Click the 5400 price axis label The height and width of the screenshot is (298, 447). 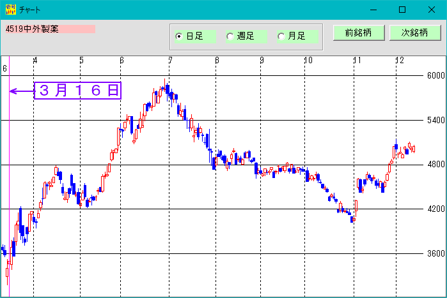tap(435, 120)
